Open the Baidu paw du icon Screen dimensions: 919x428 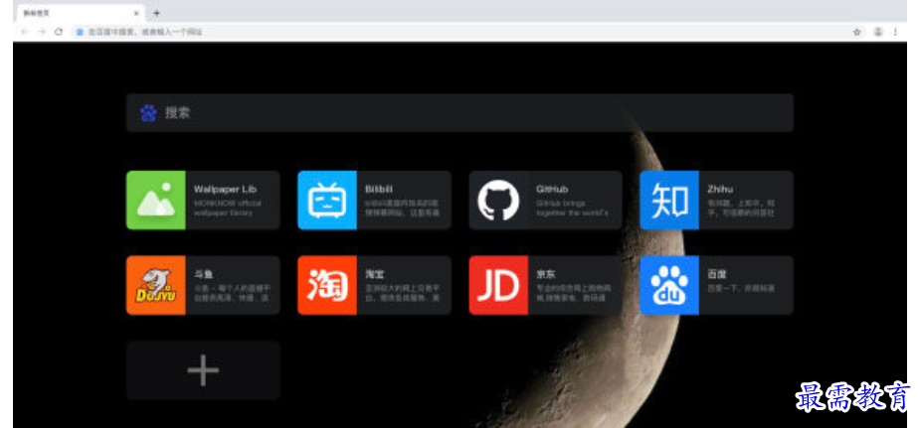pyautogui.click(x=669, y=285)
